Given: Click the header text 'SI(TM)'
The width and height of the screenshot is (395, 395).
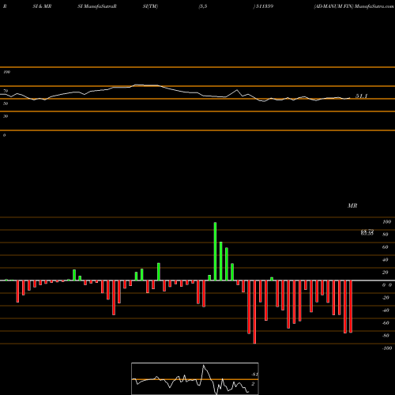Looking at the screenshot, I should click(x=150, y=6).
